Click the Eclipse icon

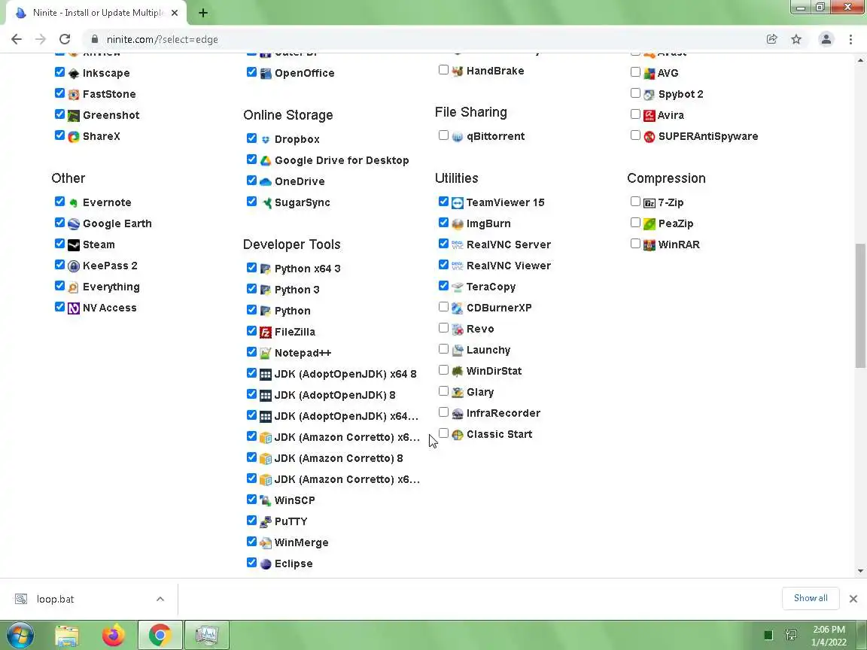click(x=266, y=563)
